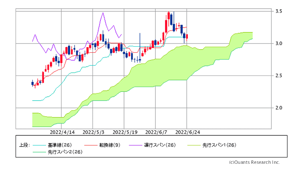Image resolution: width=303 pixels, height=171 pixels.
Task: Click the 2022/5/3 date axis label
Action: click(x=93, y=132)
